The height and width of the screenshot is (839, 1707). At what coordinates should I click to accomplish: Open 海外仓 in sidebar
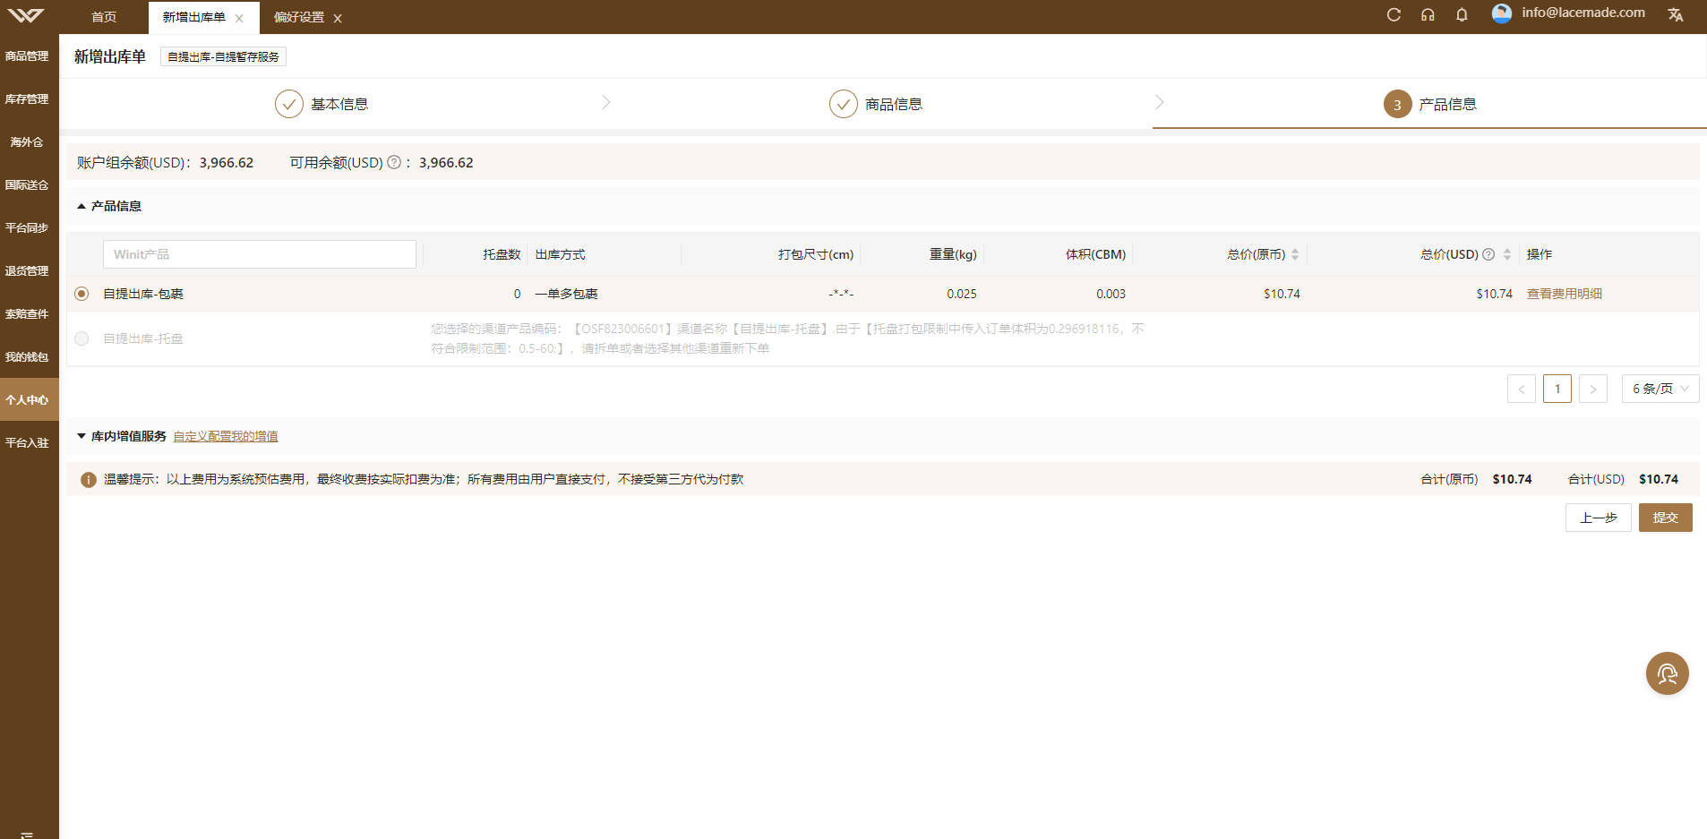click(x=27, y=141)
